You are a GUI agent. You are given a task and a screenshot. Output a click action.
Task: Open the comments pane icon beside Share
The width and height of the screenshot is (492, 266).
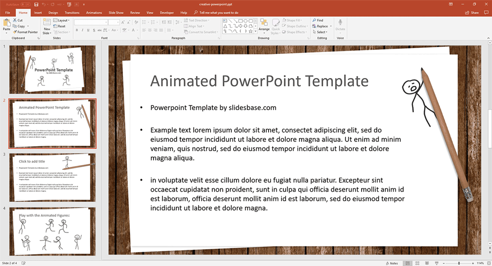point(487,13)
